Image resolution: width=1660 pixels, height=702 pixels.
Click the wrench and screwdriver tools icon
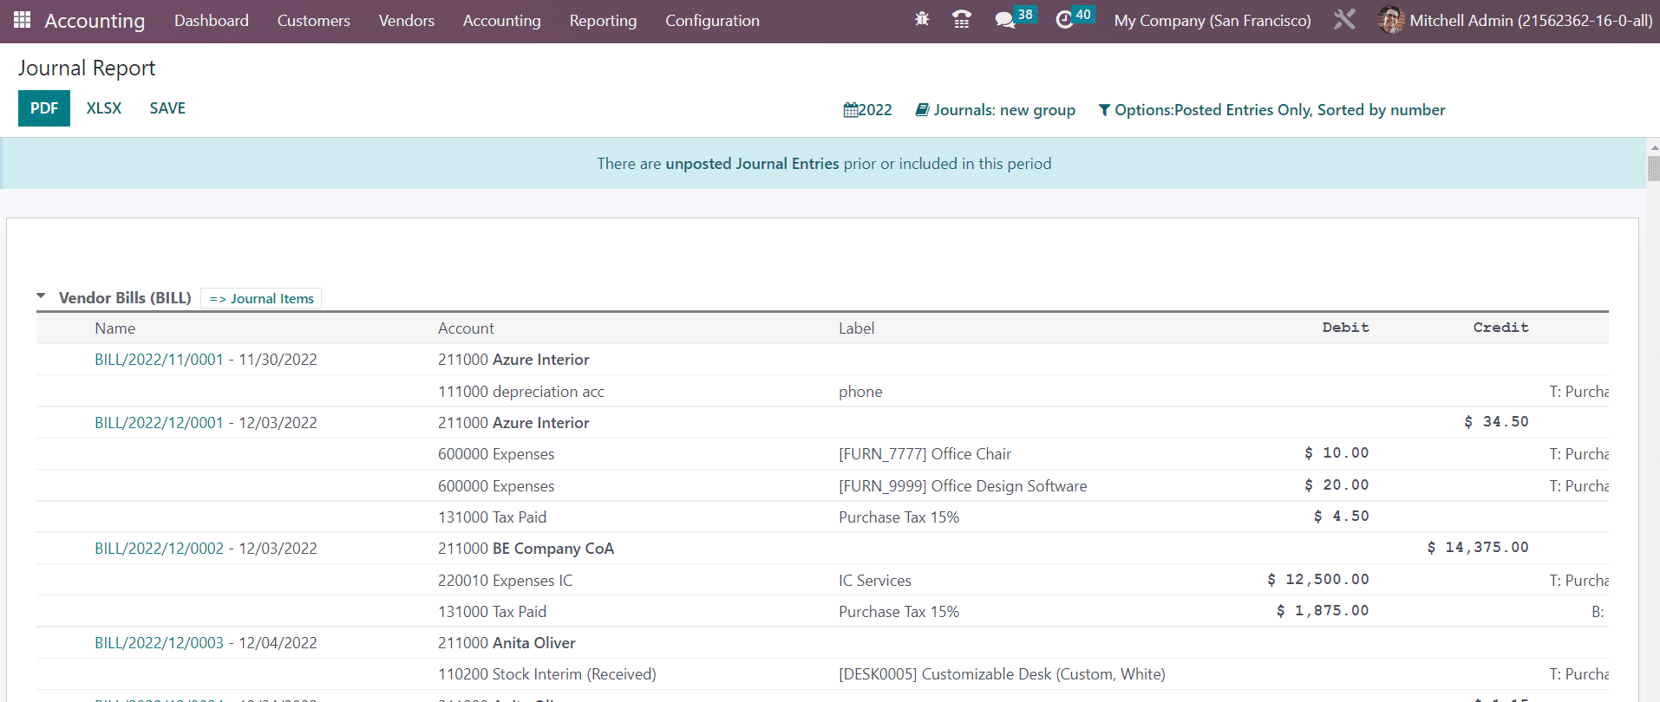click(x=1344, y=20)
